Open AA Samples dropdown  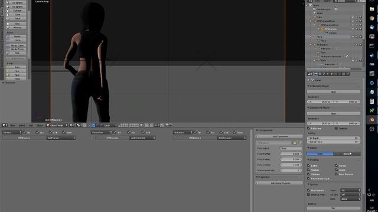(x=350, y=194)
